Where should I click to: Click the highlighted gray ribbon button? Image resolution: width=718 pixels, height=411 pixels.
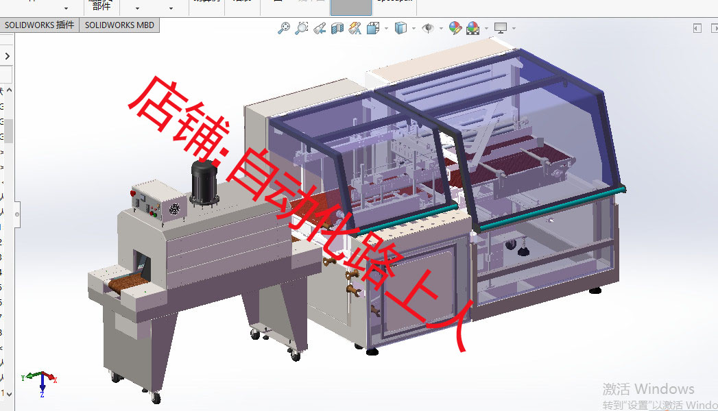pos(350,8)
